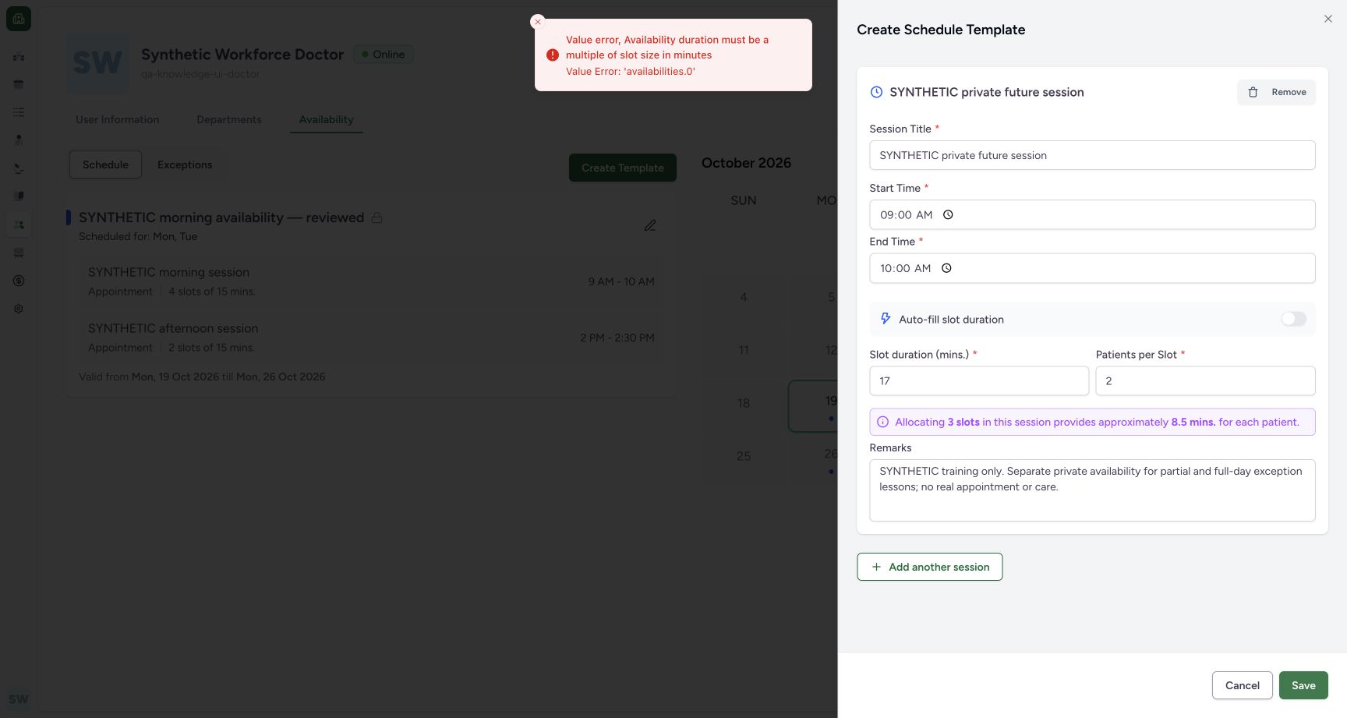
Task: Close the Create Schedule Template panel
Action: click(x=1328, y=19)
